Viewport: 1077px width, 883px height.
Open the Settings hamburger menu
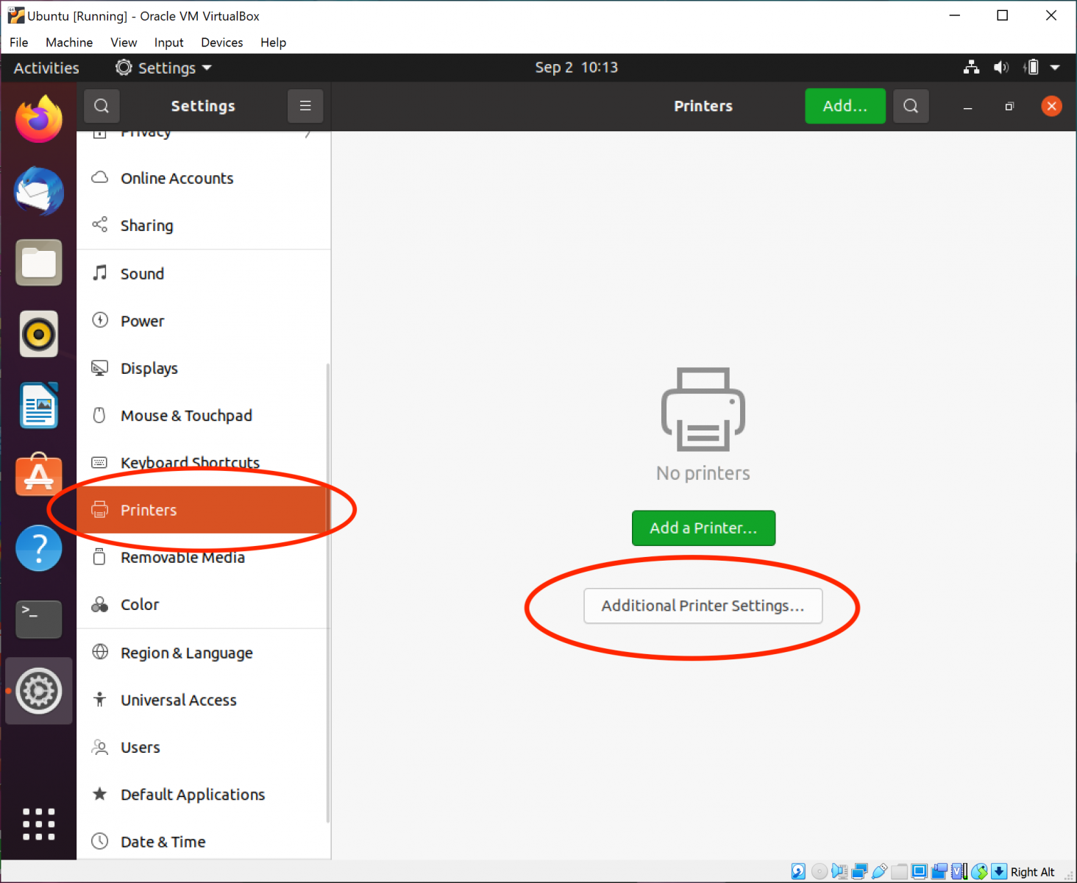point(305,106)
